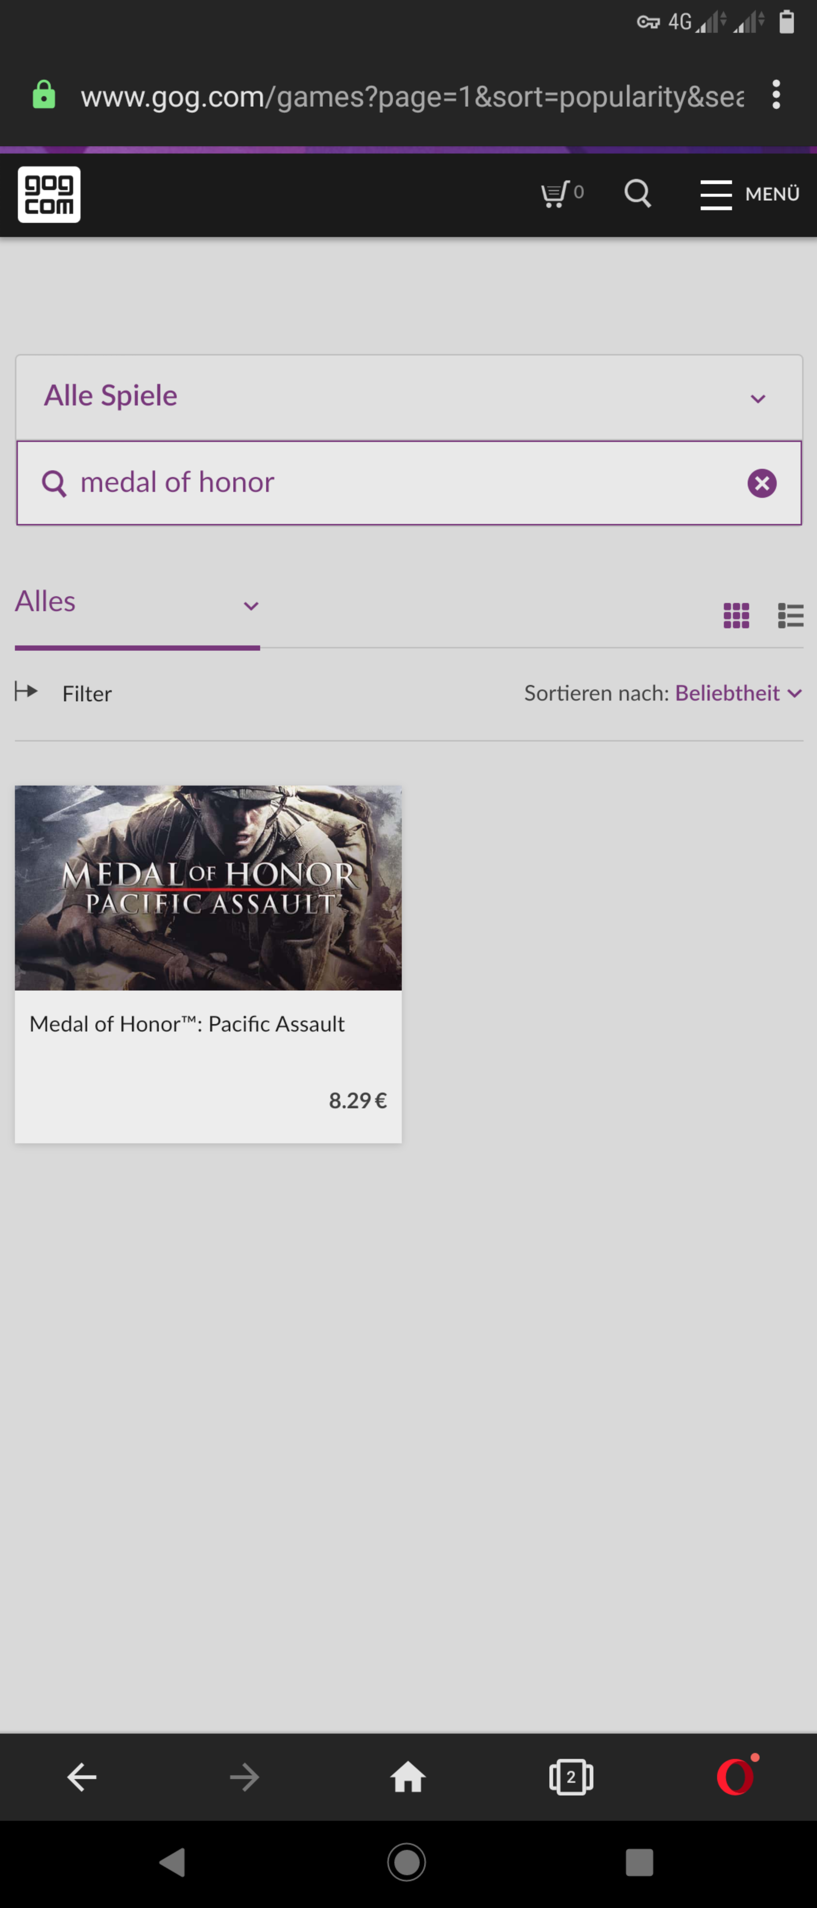
Task: Expand the Alle Spiele dropdown
Action: pyautogui.click(x=409, y=397)
